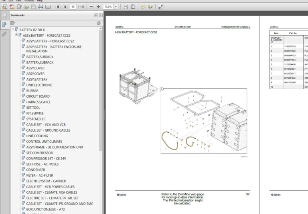This screenshot has height=214, width=308.
Task: Open the zoom level dropdown arrow
Action: pyautogui.click(x=116, y=7)
